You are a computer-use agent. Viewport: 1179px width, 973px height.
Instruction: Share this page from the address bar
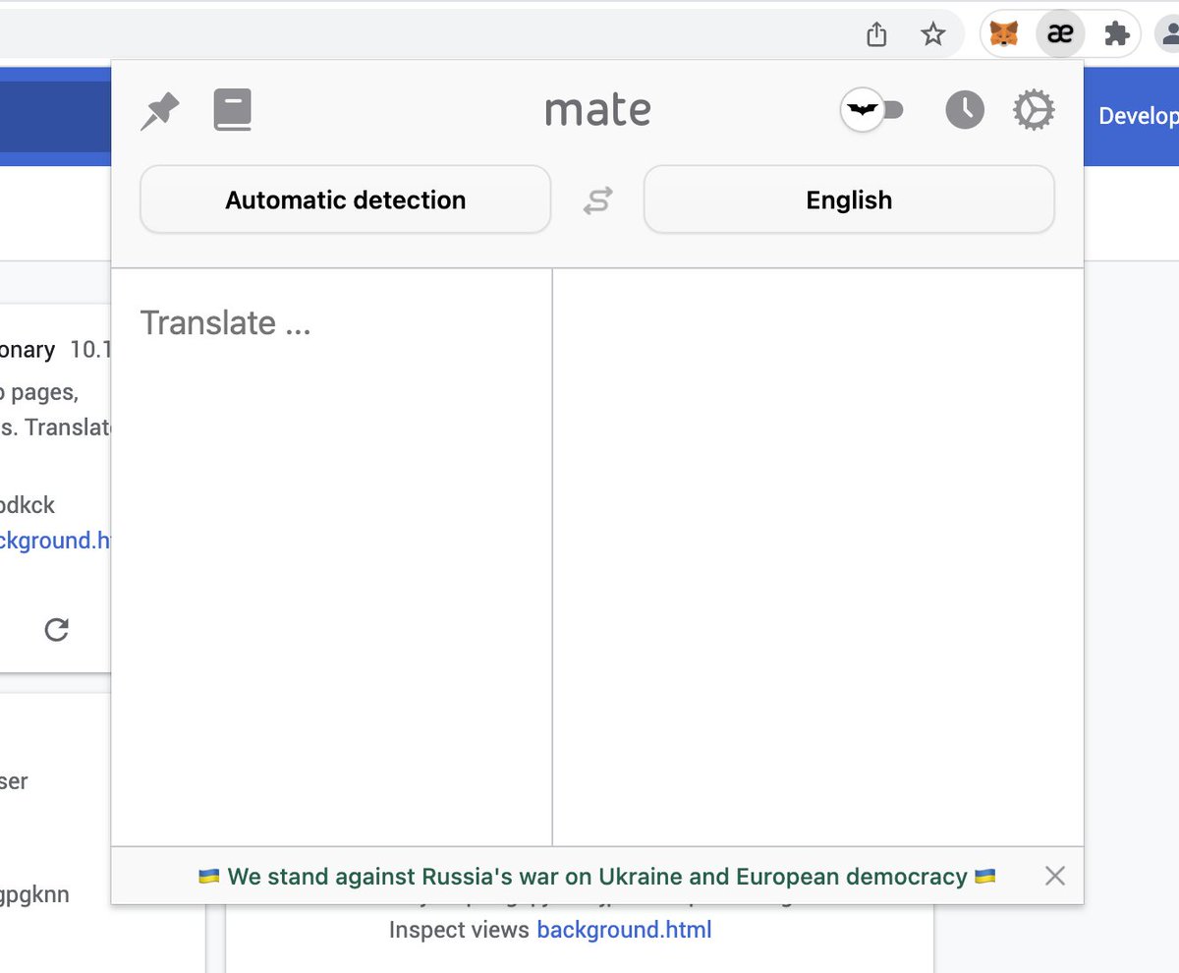877,35
